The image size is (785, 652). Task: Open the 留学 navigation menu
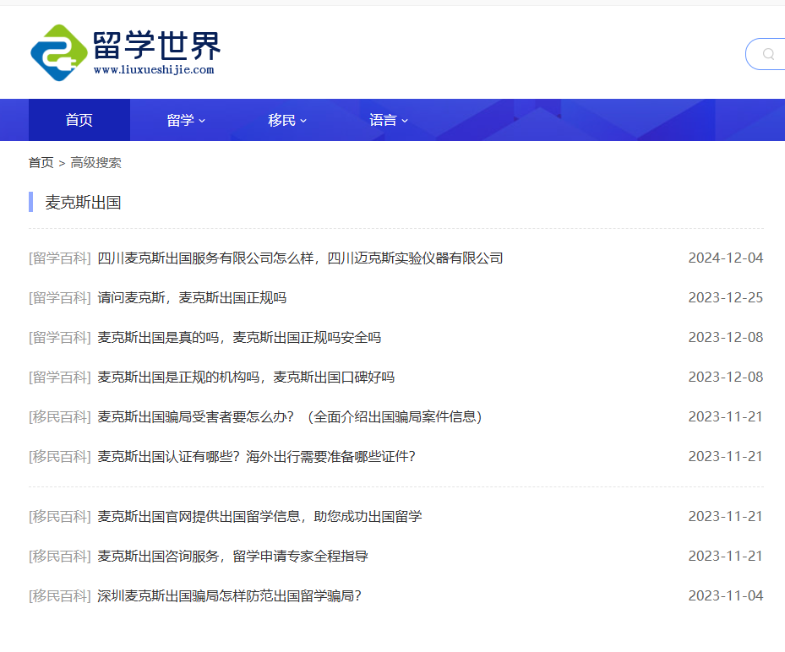click(186, 120)
